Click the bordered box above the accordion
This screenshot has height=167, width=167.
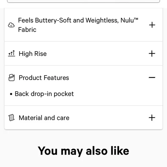pyautogui.click(x=83, y=1)
